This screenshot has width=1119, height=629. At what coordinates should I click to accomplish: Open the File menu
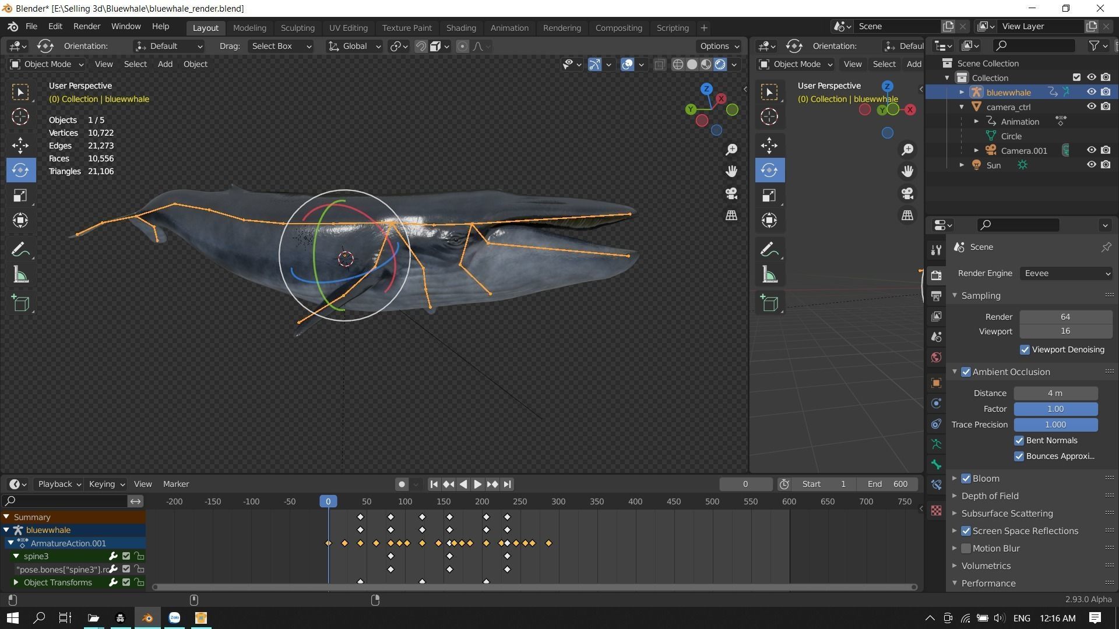[31, 27]
